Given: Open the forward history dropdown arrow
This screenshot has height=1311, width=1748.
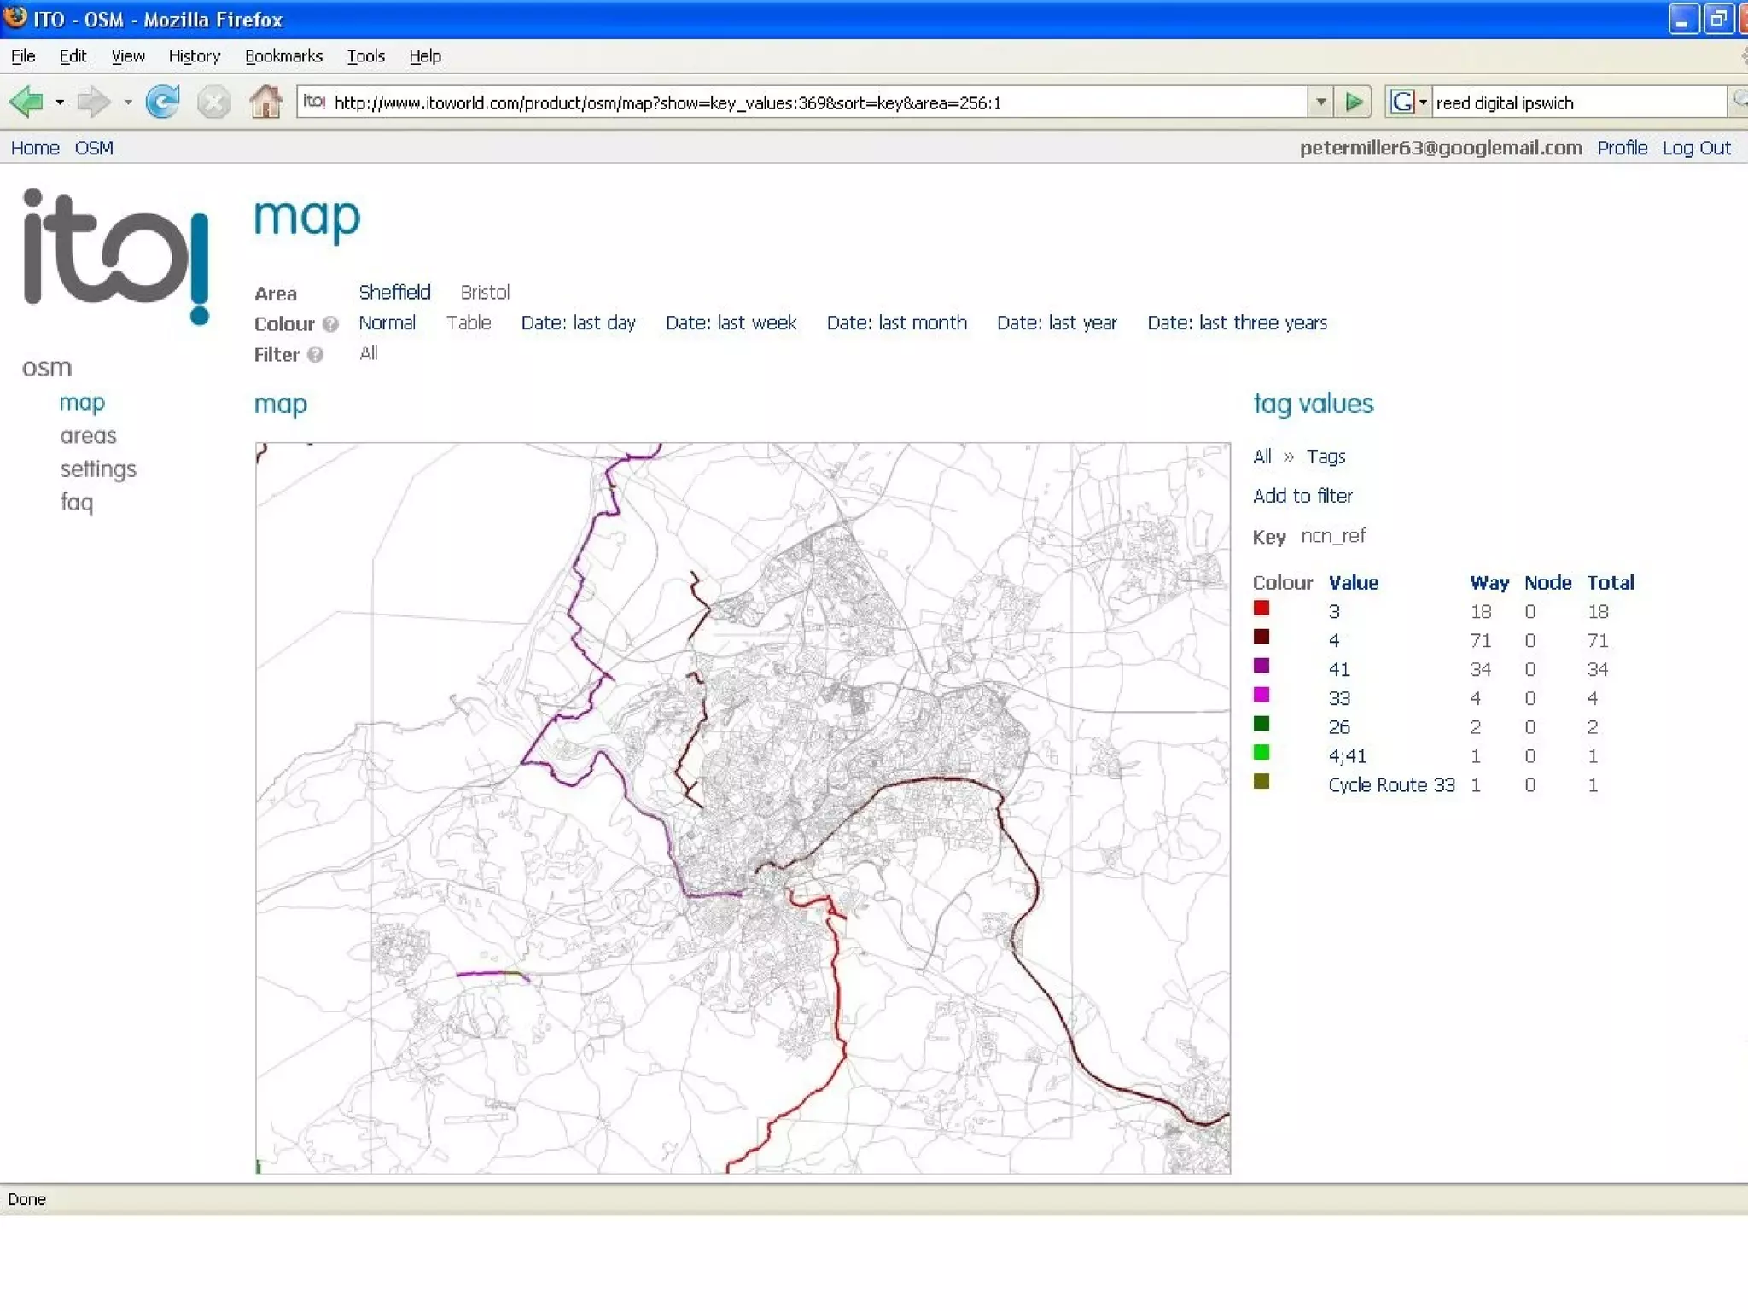Looking at the screenshot, I should pos(128,102).
